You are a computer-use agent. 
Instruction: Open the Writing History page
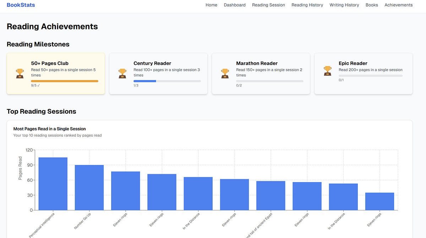(x=344, y=5)
